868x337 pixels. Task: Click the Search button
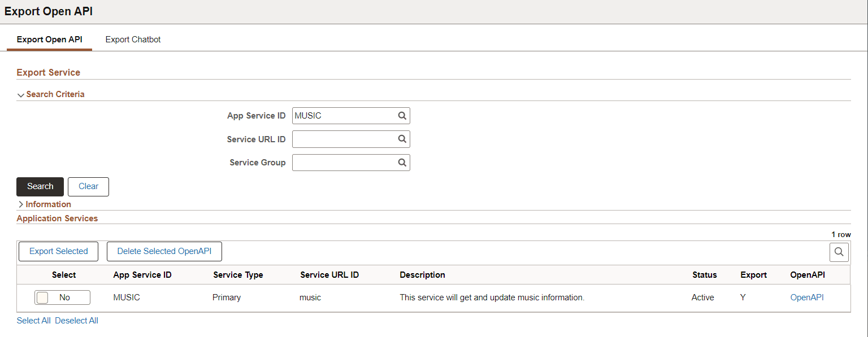[40, 186]
